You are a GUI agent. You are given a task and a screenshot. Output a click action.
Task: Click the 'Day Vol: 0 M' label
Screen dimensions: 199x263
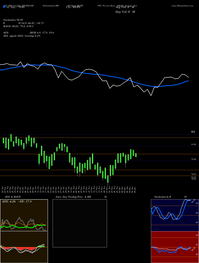[125, 12]
